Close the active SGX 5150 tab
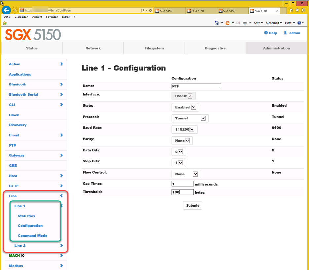The height and width of the screenshot is (270, 309). pyautogui.click(x=277, y=11)
